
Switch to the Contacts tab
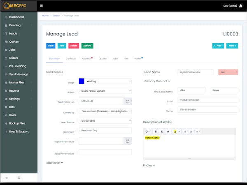tap(71, 58)
